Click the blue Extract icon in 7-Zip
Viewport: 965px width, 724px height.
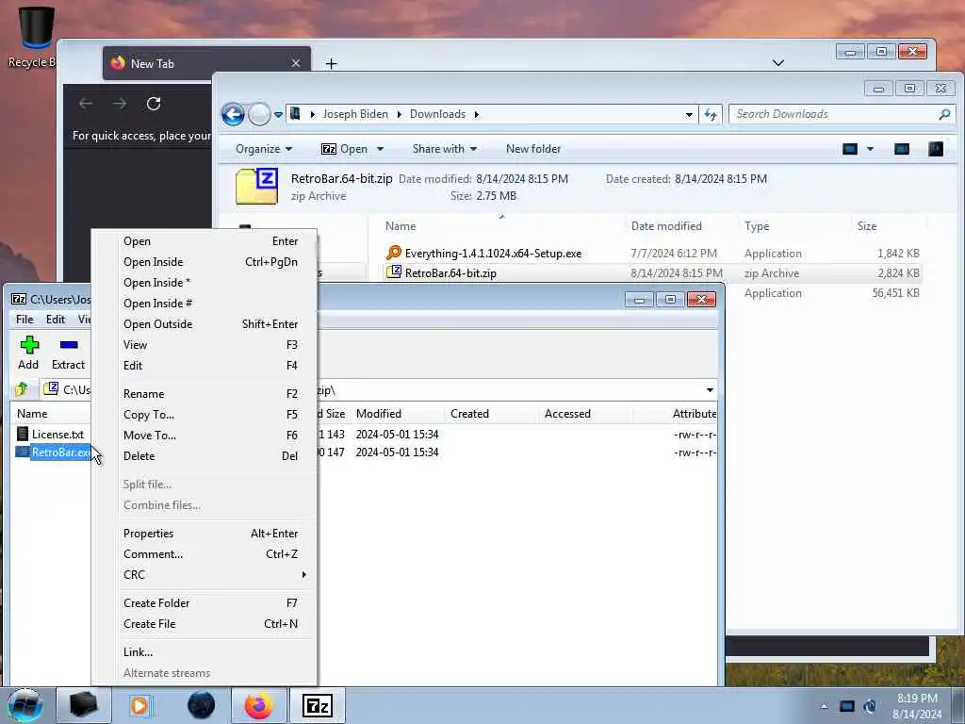coord(68,353)
